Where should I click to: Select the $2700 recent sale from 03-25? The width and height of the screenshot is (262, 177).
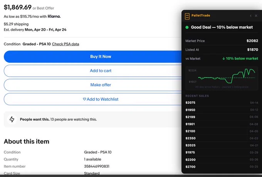(222, 167)
